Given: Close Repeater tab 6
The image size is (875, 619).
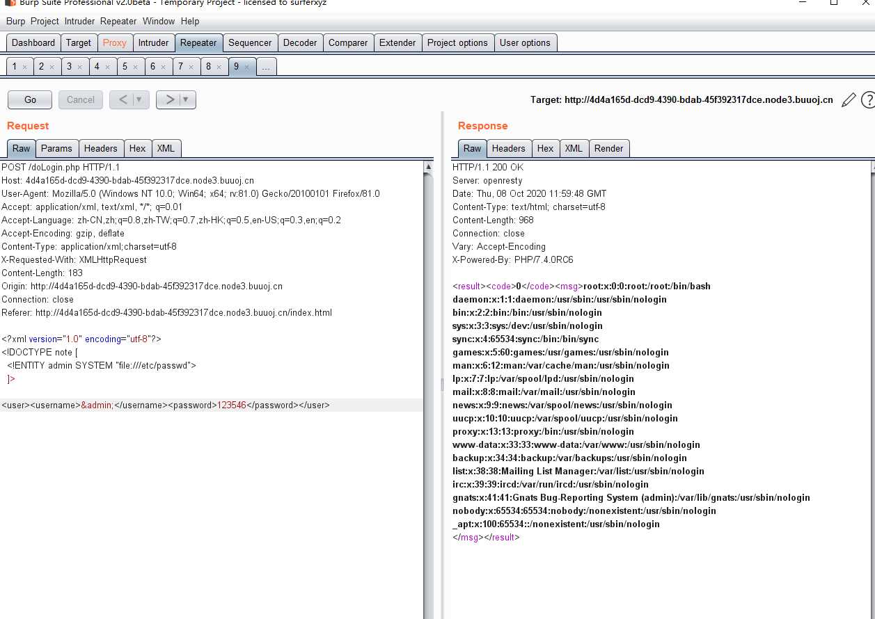Looking at the screenshot, I should 163,67.
